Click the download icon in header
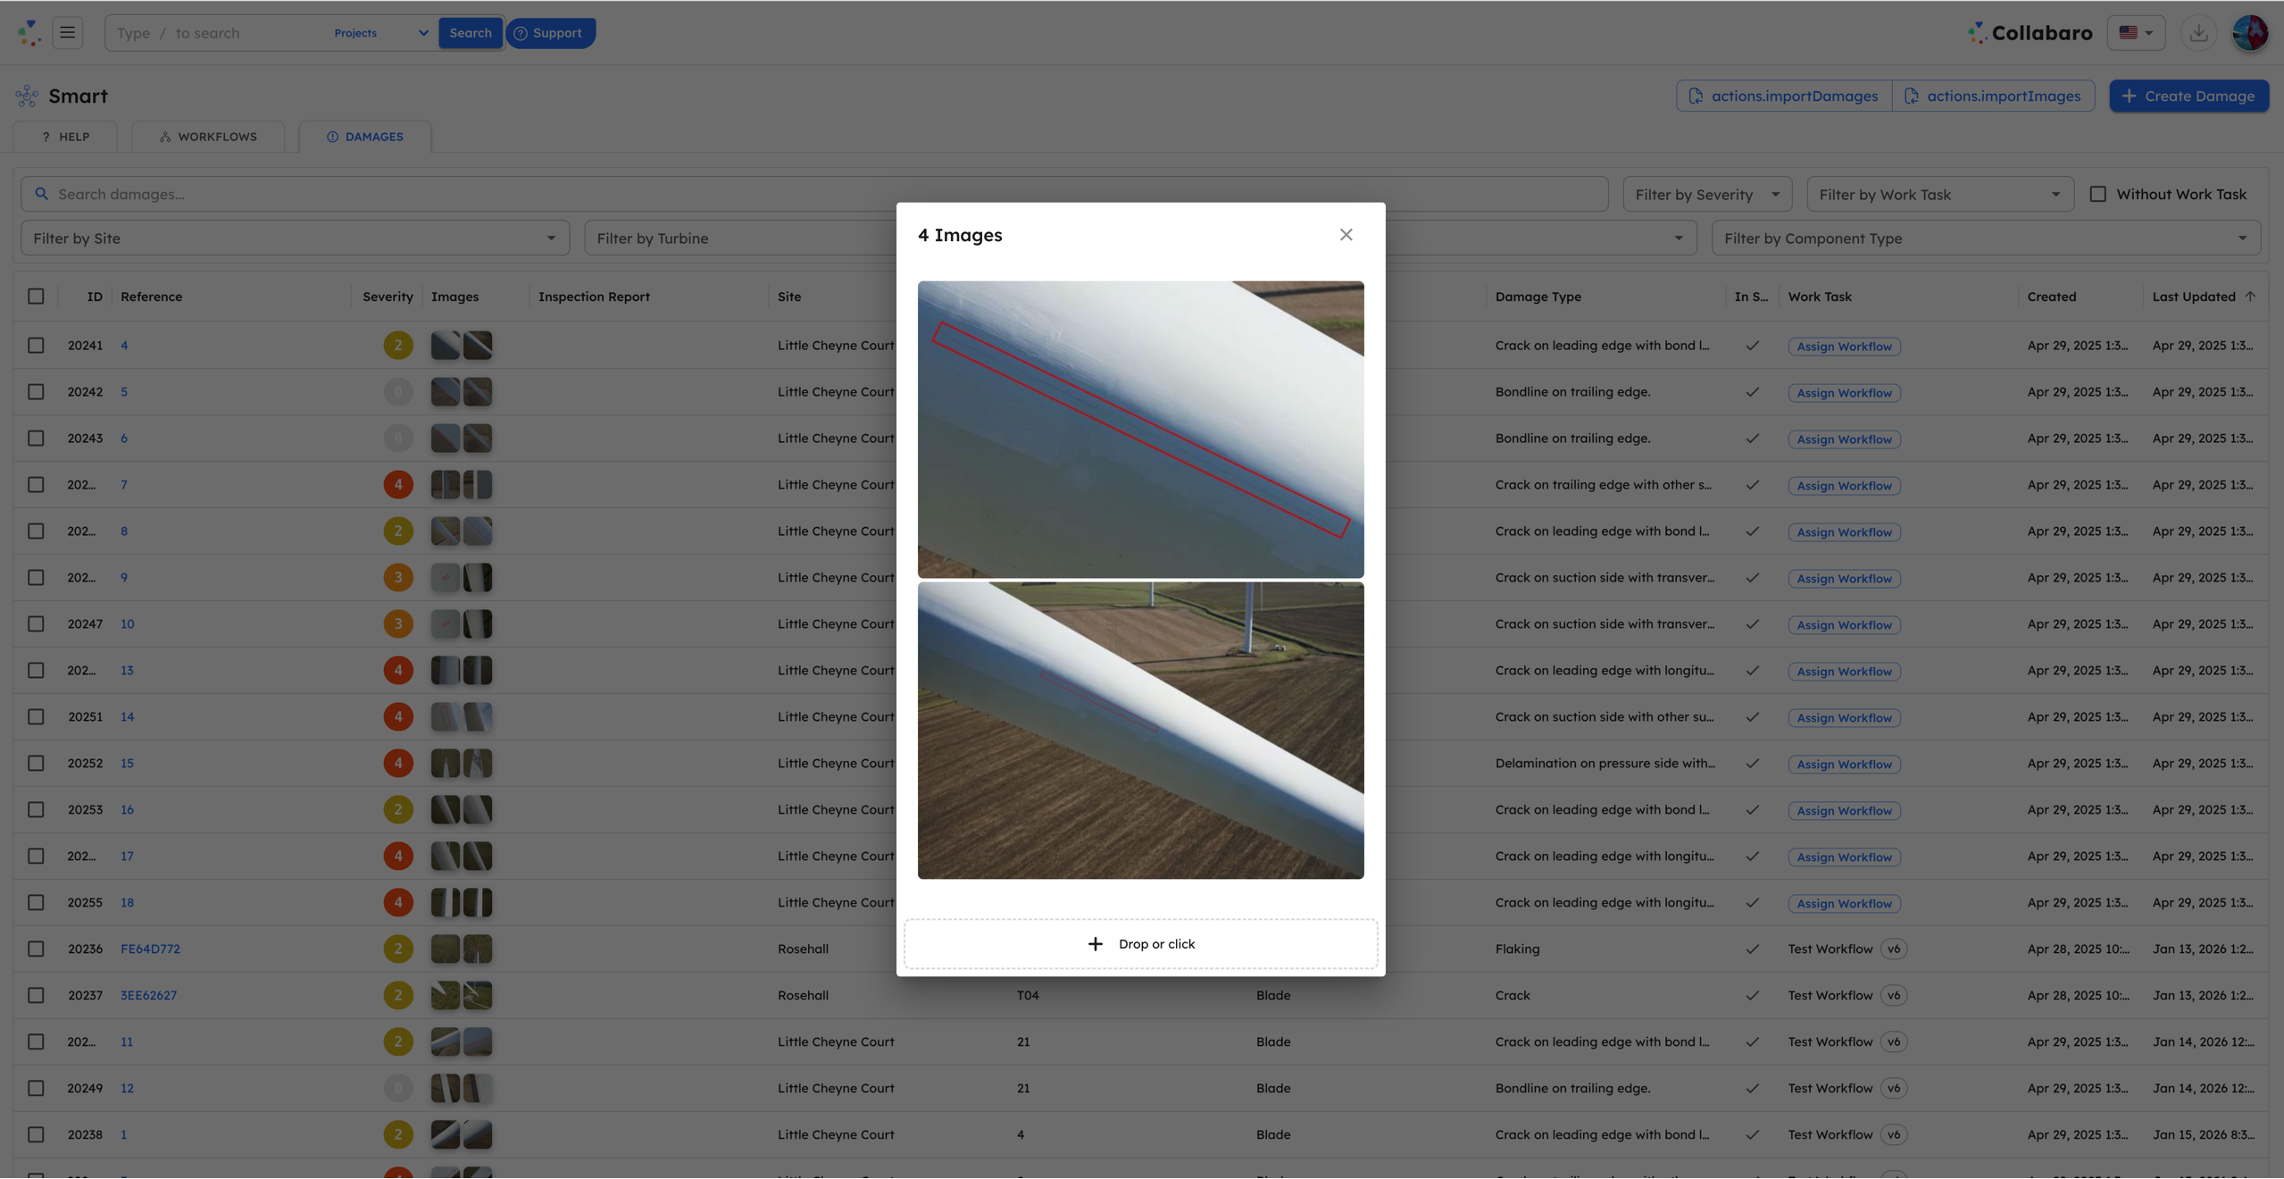The height and width of the screenshot is (1179, 2284). pyautogui.click(x=2198, y=33)
